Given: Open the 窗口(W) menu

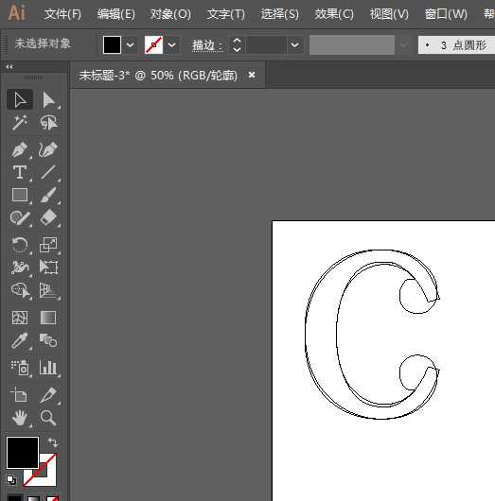Looking at the screenshot, I should tap(446, 14).
